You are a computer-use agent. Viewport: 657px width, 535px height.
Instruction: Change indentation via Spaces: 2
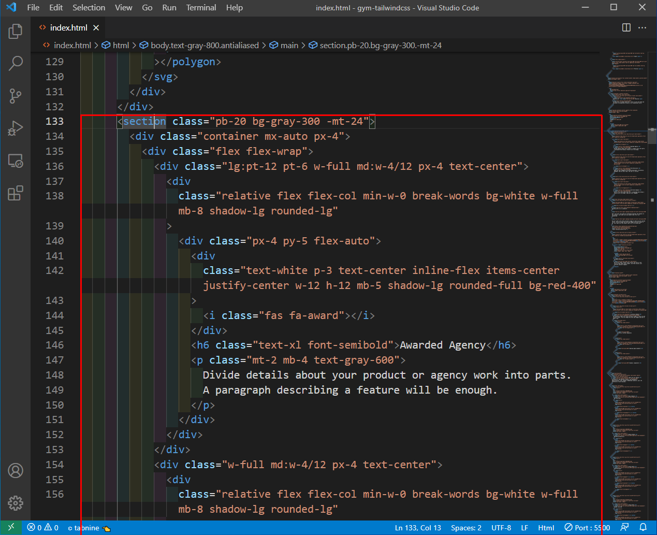(466, 528)
